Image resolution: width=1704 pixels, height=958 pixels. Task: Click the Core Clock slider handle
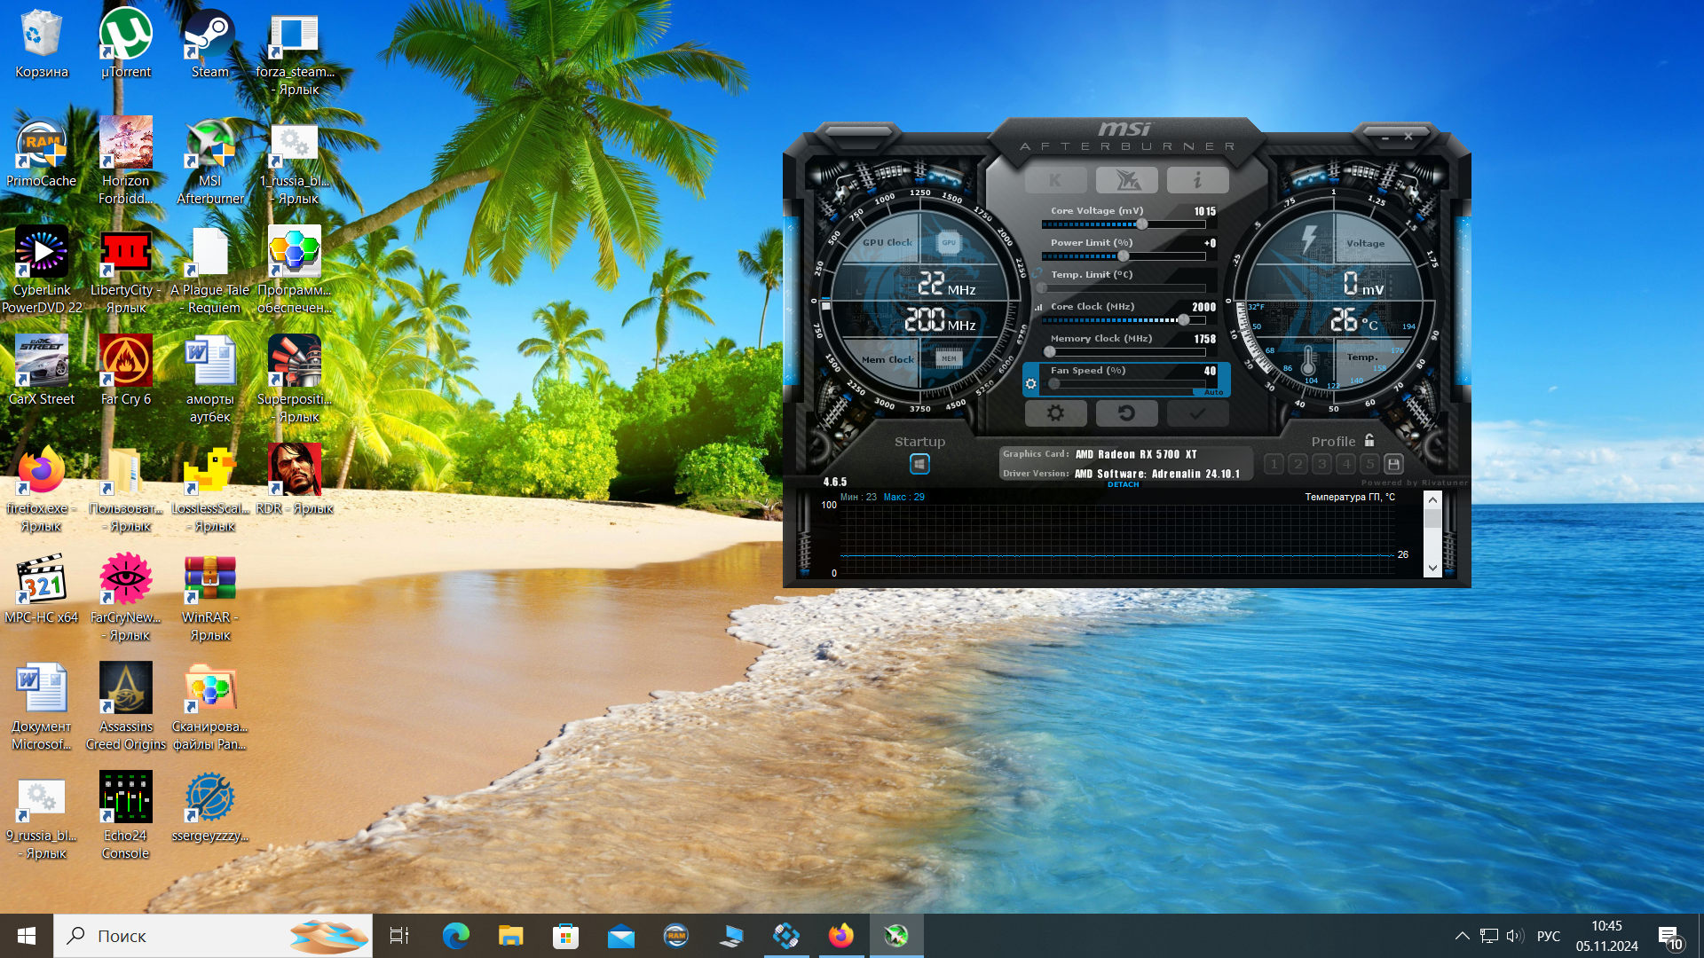tap(1183, 320)
